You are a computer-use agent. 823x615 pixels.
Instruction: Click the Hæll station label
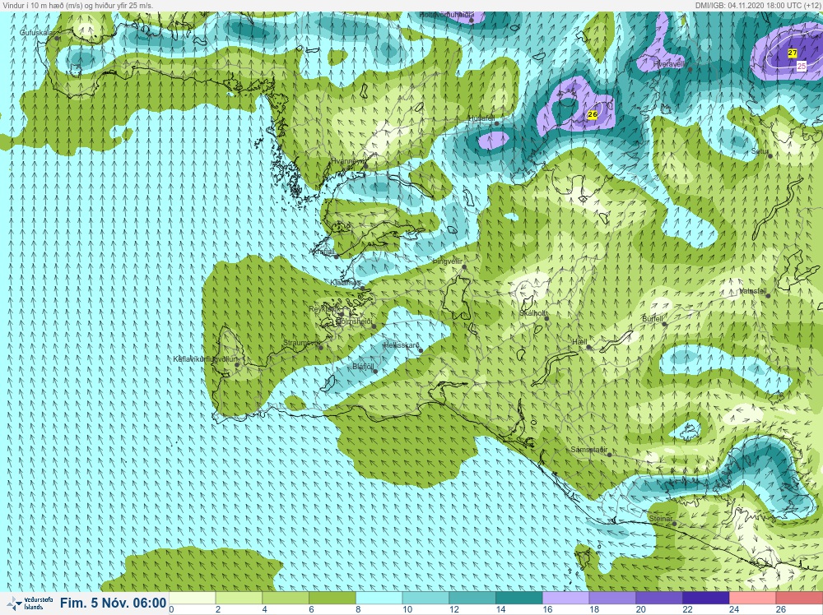coord(579,342)
